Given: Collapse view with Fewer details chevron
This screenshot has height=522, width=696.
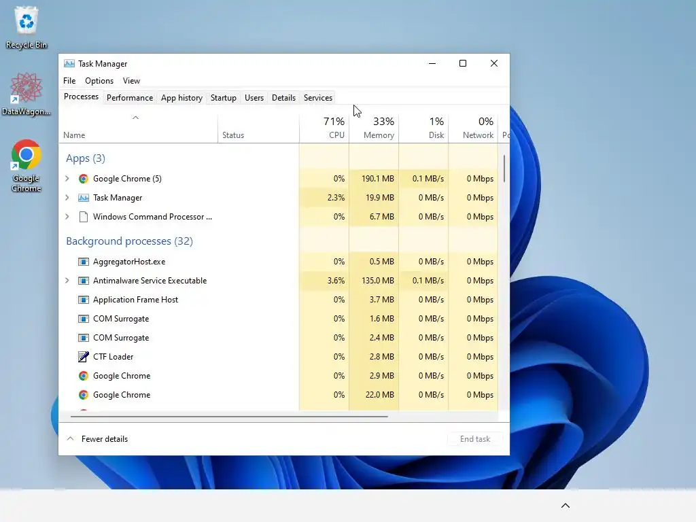Looking at the screenshot, I should (70, 438).
